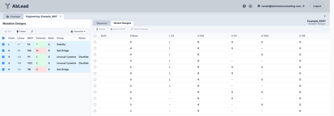
Task: Click the user account avatar icon
Action: point(259,6)
